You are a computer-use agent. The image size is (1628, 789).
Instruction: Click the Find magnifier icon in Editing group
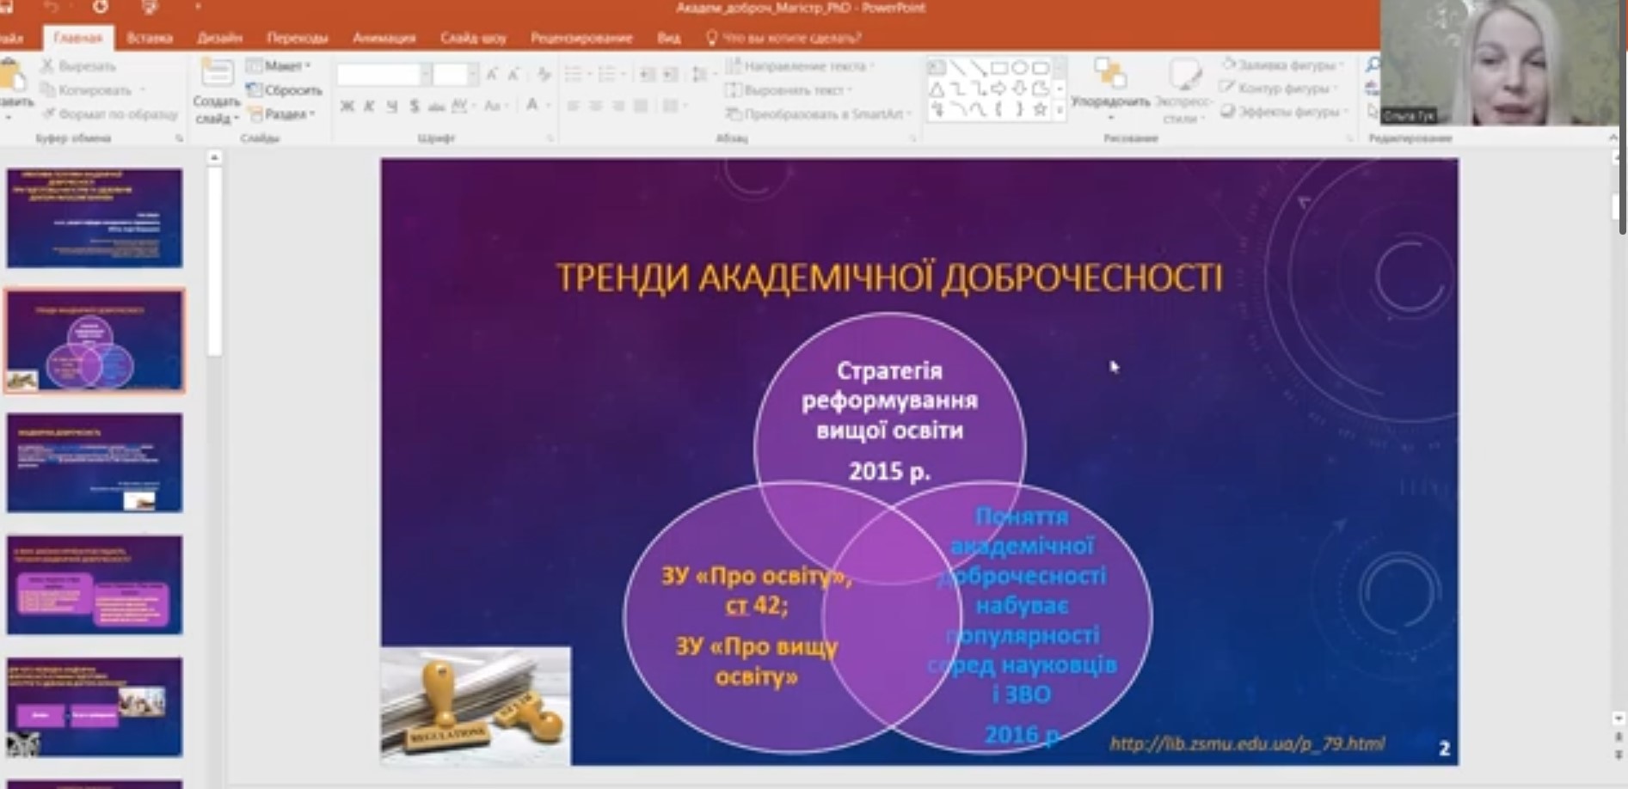point(1373,64)
